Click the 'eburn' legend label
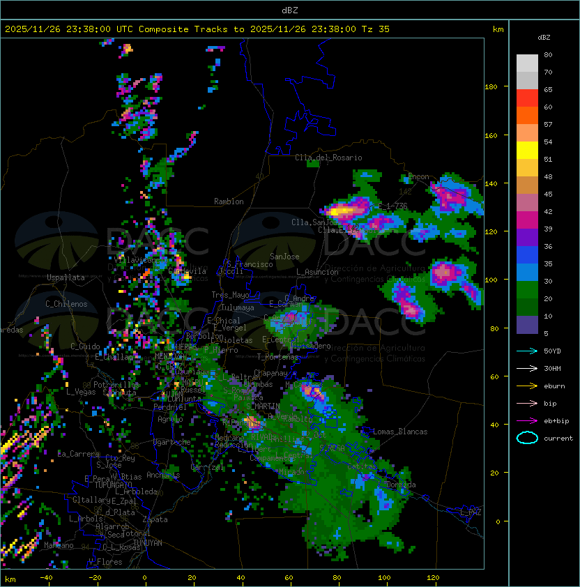The image size is (580, 587). coord(554,386)
